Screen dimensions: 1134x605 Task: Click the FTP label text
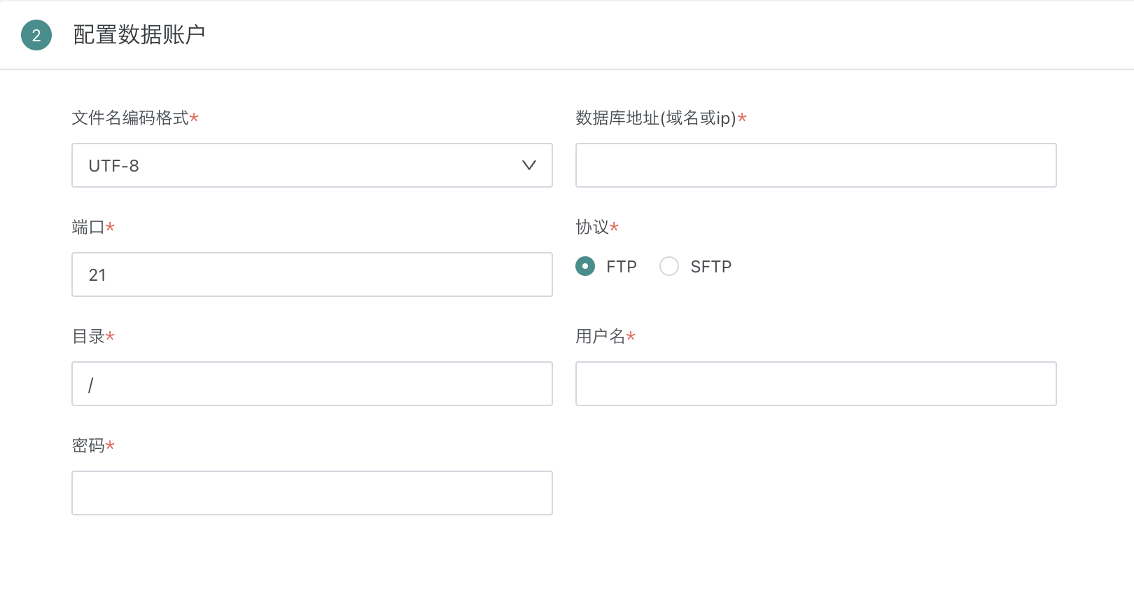point(621,267)
